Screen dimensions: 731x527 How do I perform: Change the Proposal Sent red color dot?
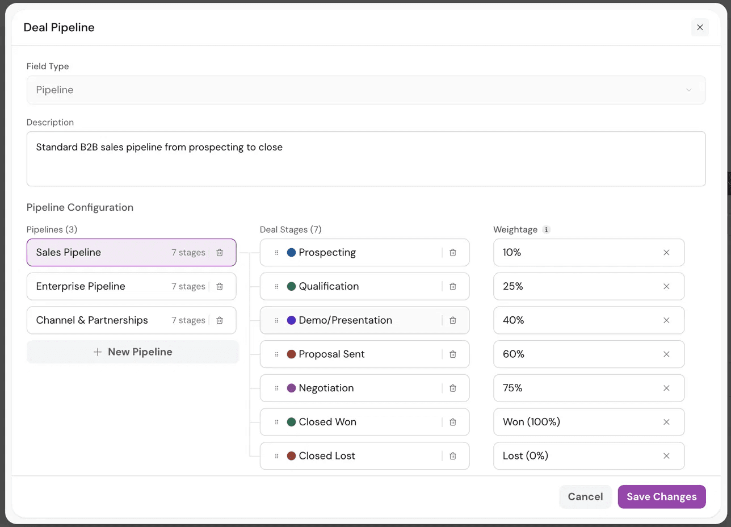292,354
